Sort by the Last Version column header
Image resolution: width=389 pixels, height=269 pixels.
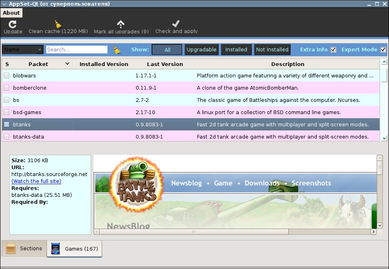[165, 64]
